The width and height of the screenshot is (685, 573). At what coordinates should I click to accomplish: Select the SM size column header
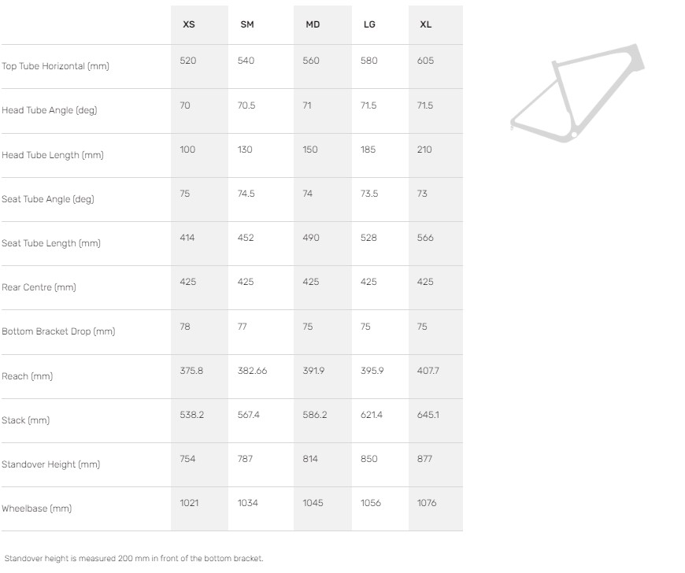[x=247, y=24]
